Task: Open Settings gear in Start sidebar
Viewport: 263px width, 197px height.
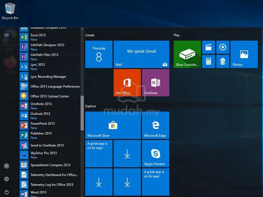Action: click(x=7, y=179)
